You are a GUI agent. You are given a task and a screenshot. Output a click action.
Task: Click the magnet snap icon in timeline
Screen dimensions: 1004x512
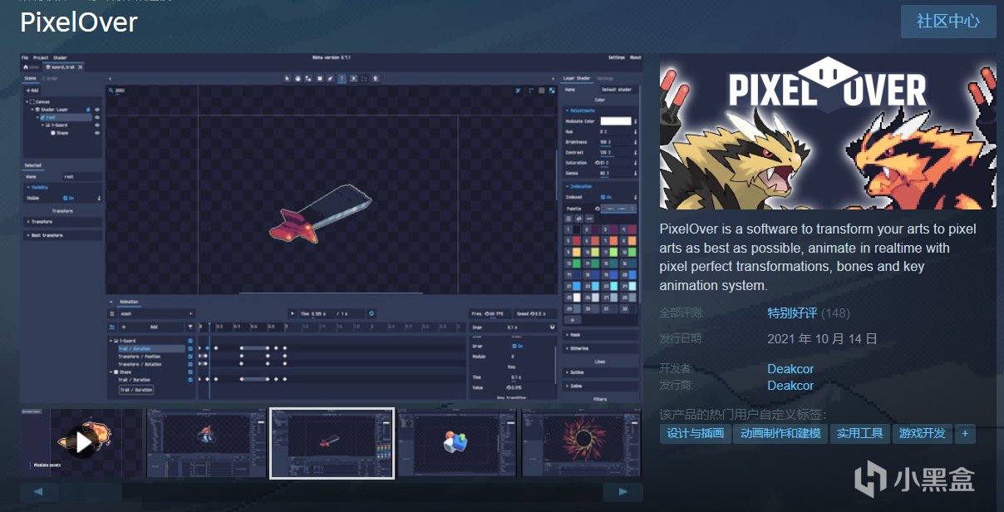552,327
